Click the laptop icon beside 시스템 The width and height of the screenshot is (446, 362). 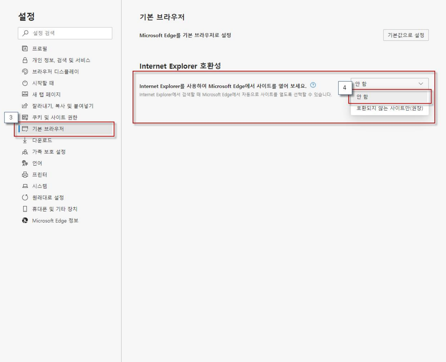pyautogui.click(x=25, y=186)
